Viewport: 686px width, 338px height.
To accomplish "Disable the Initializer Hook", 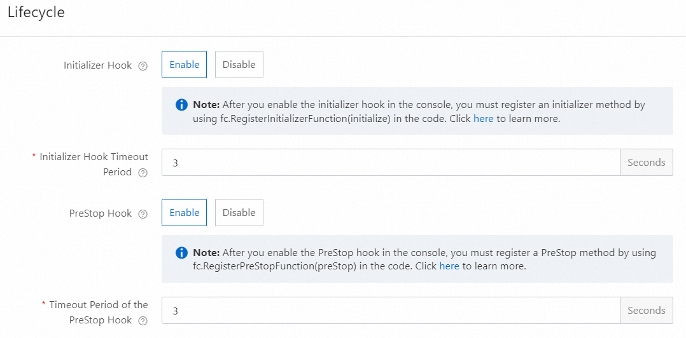I will (239, 65).
